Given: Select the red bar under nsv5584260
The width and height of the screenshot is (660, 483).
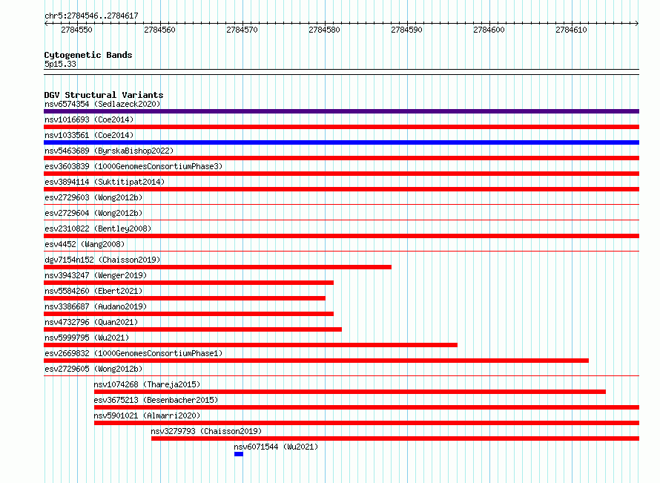Looking at the screenshot, I should 185,298.
